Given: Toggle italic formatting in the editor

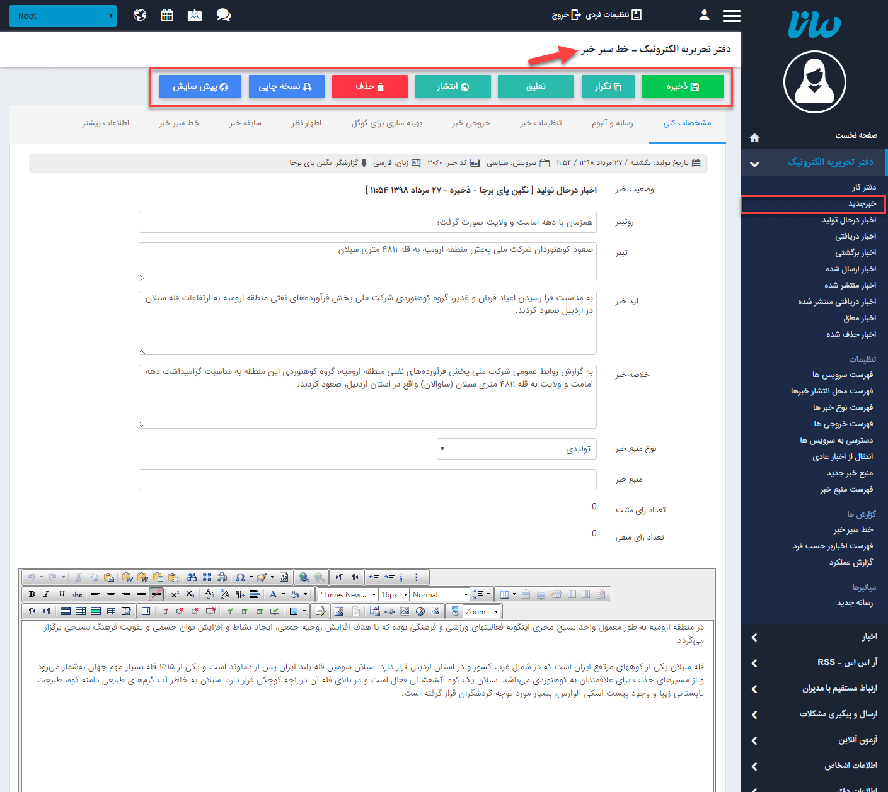Looking at the screenshot, I should pos(45,594).
